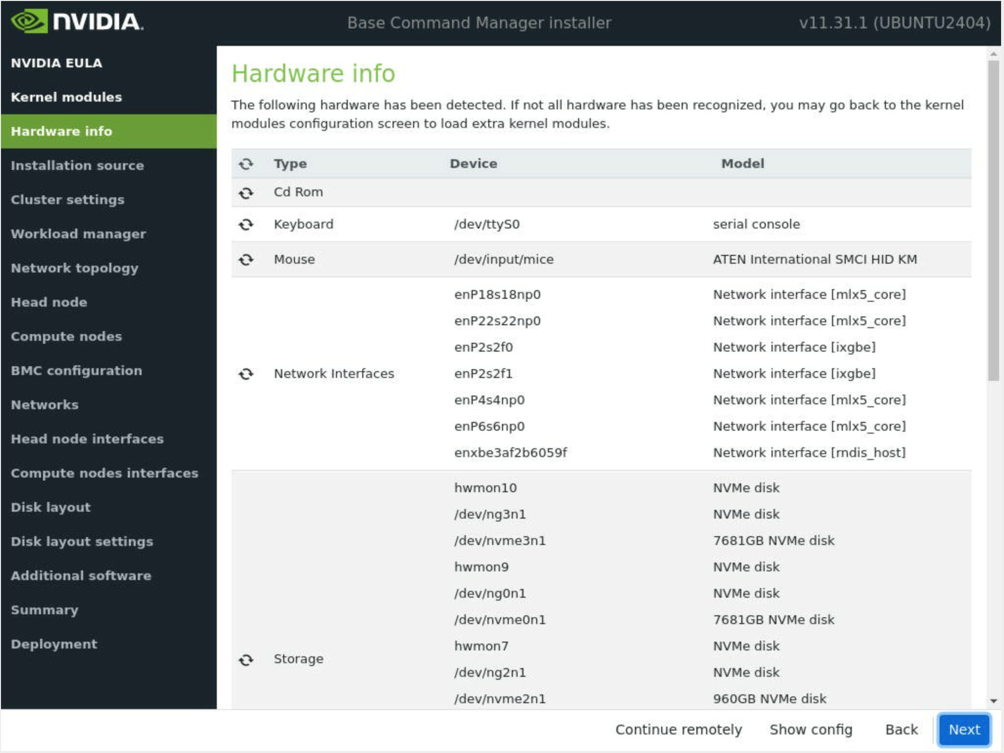Click the Model column header
The height and width of the screenshot is (753, 1004).
[742, 164]
